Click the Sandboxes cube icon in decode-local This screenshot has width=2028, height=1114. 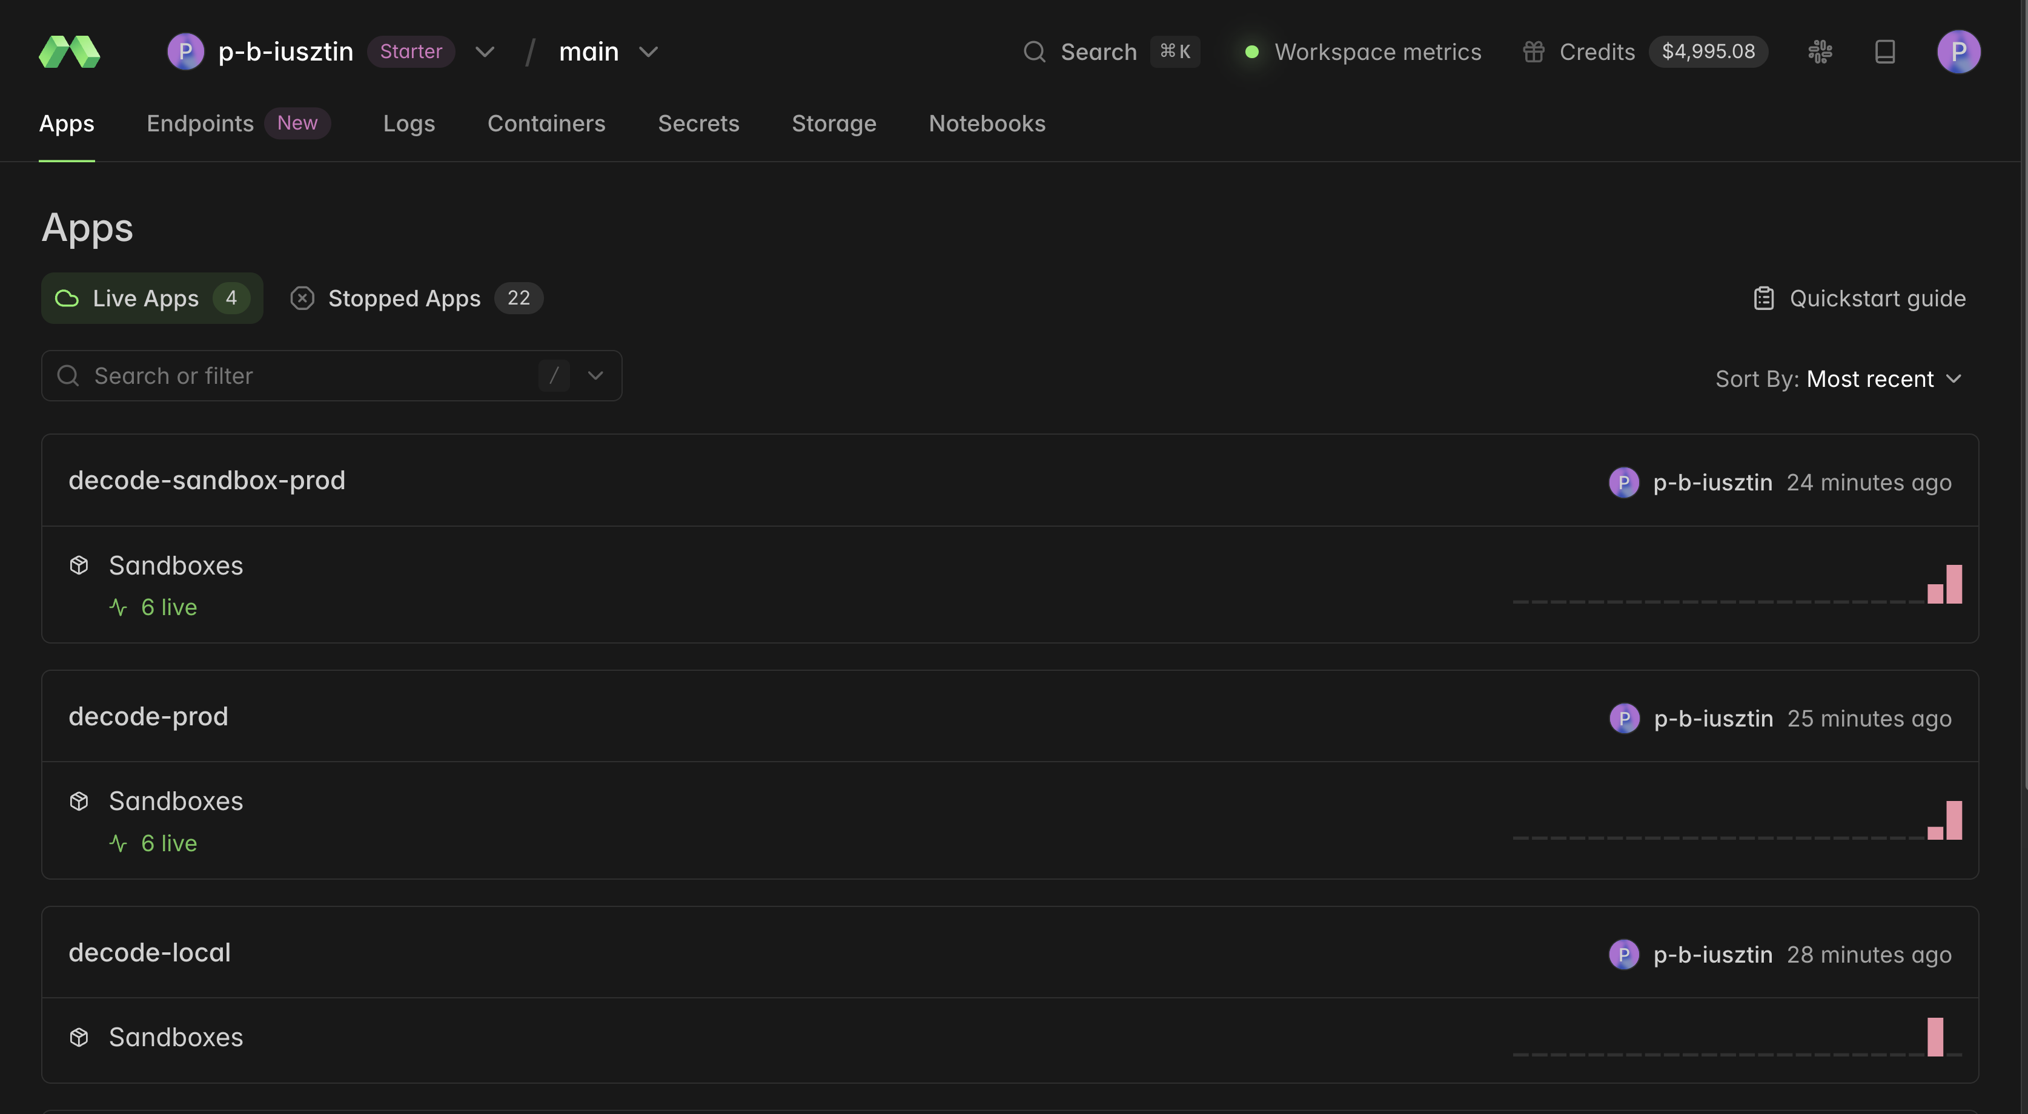pos(79,1037)
